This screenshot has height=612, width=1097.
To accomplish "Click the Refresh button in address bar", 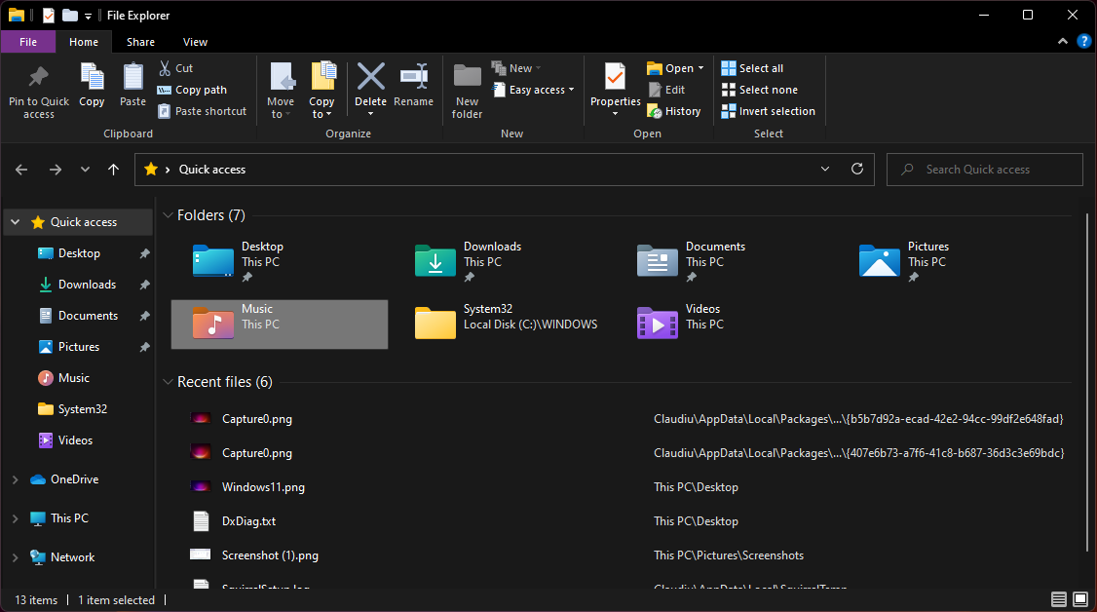I will (857, 169).
